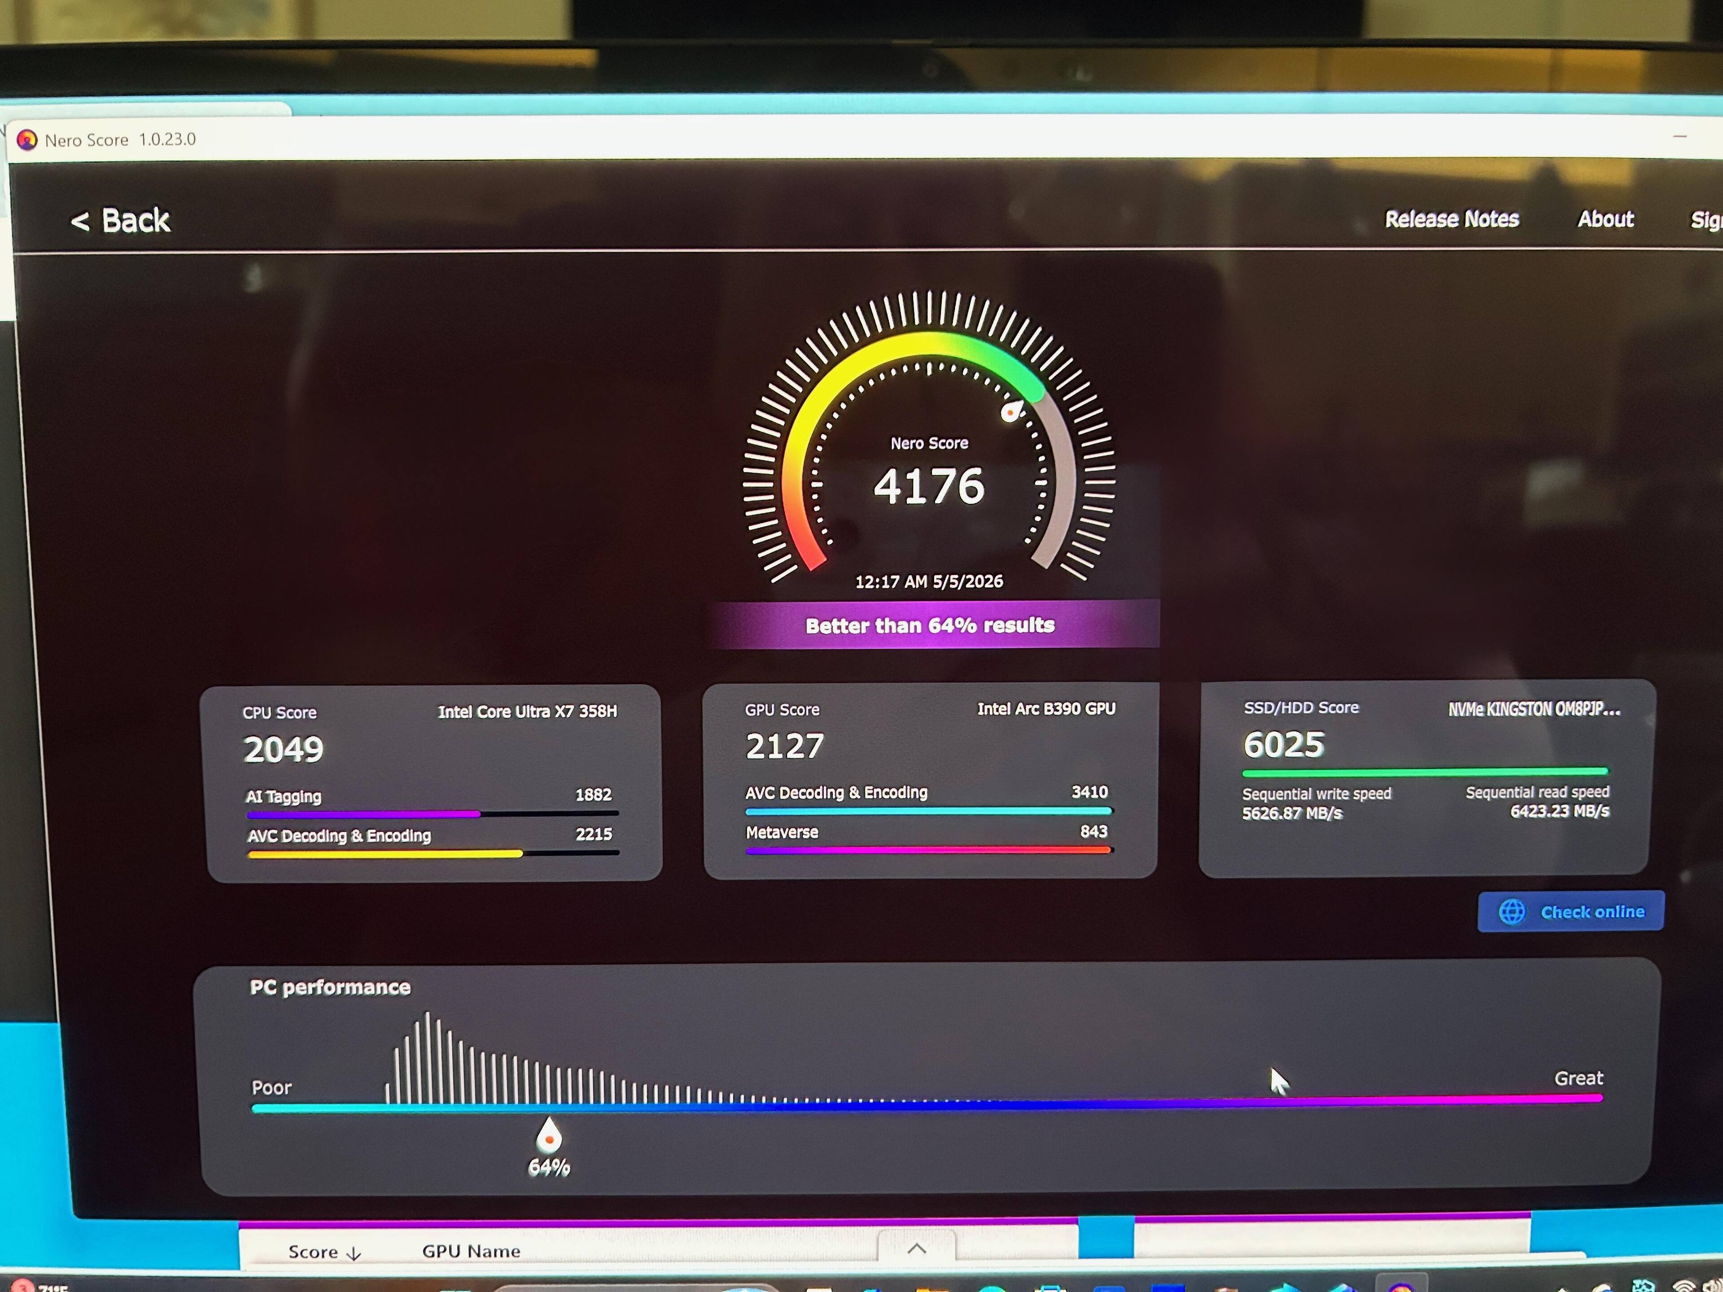The image size is (1723, 1292).
Task: Click the Check online button
Action: [1570, 911]
